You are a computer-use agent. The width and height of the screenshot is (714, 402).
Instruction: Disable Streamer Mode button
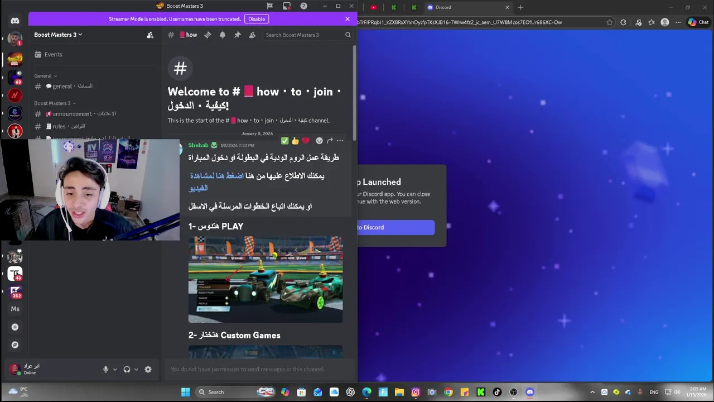pos(257,19)
